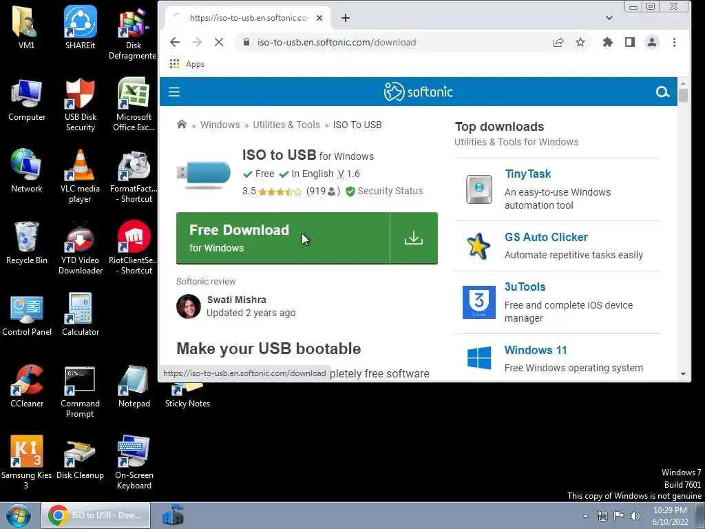
Task: Open Windows 11 download link
Action: click(x=536, y=350)
